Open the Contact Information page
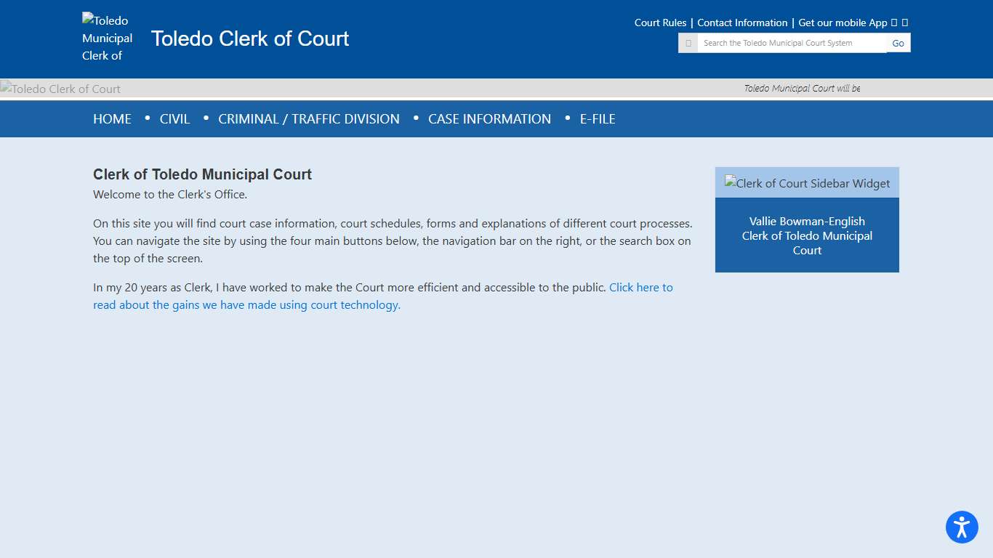 point(742,23)
